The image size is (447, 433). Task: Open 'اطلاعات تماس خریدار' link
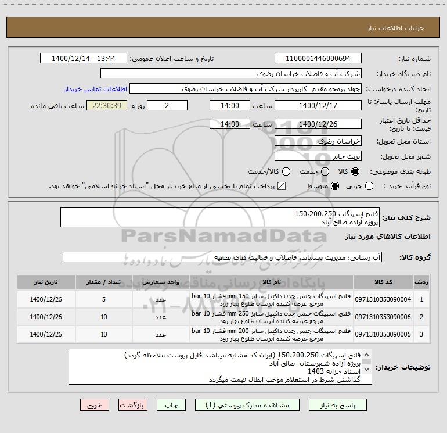click(96, 89)
